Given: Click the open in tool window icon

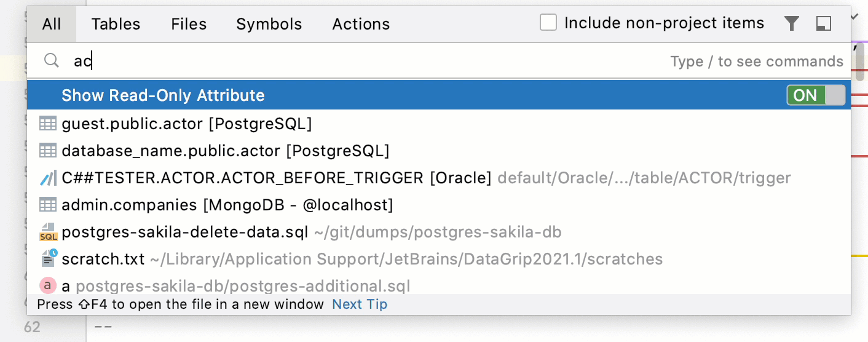Looking at the screenshot, I should (x=824, y=23).
